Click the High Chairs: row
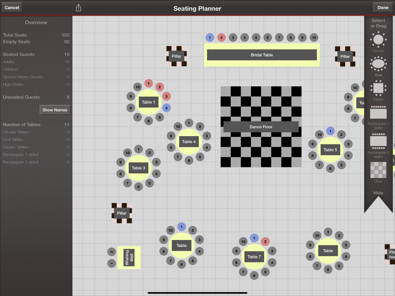Screen dimensions: 395x296 tap(36, 84)
